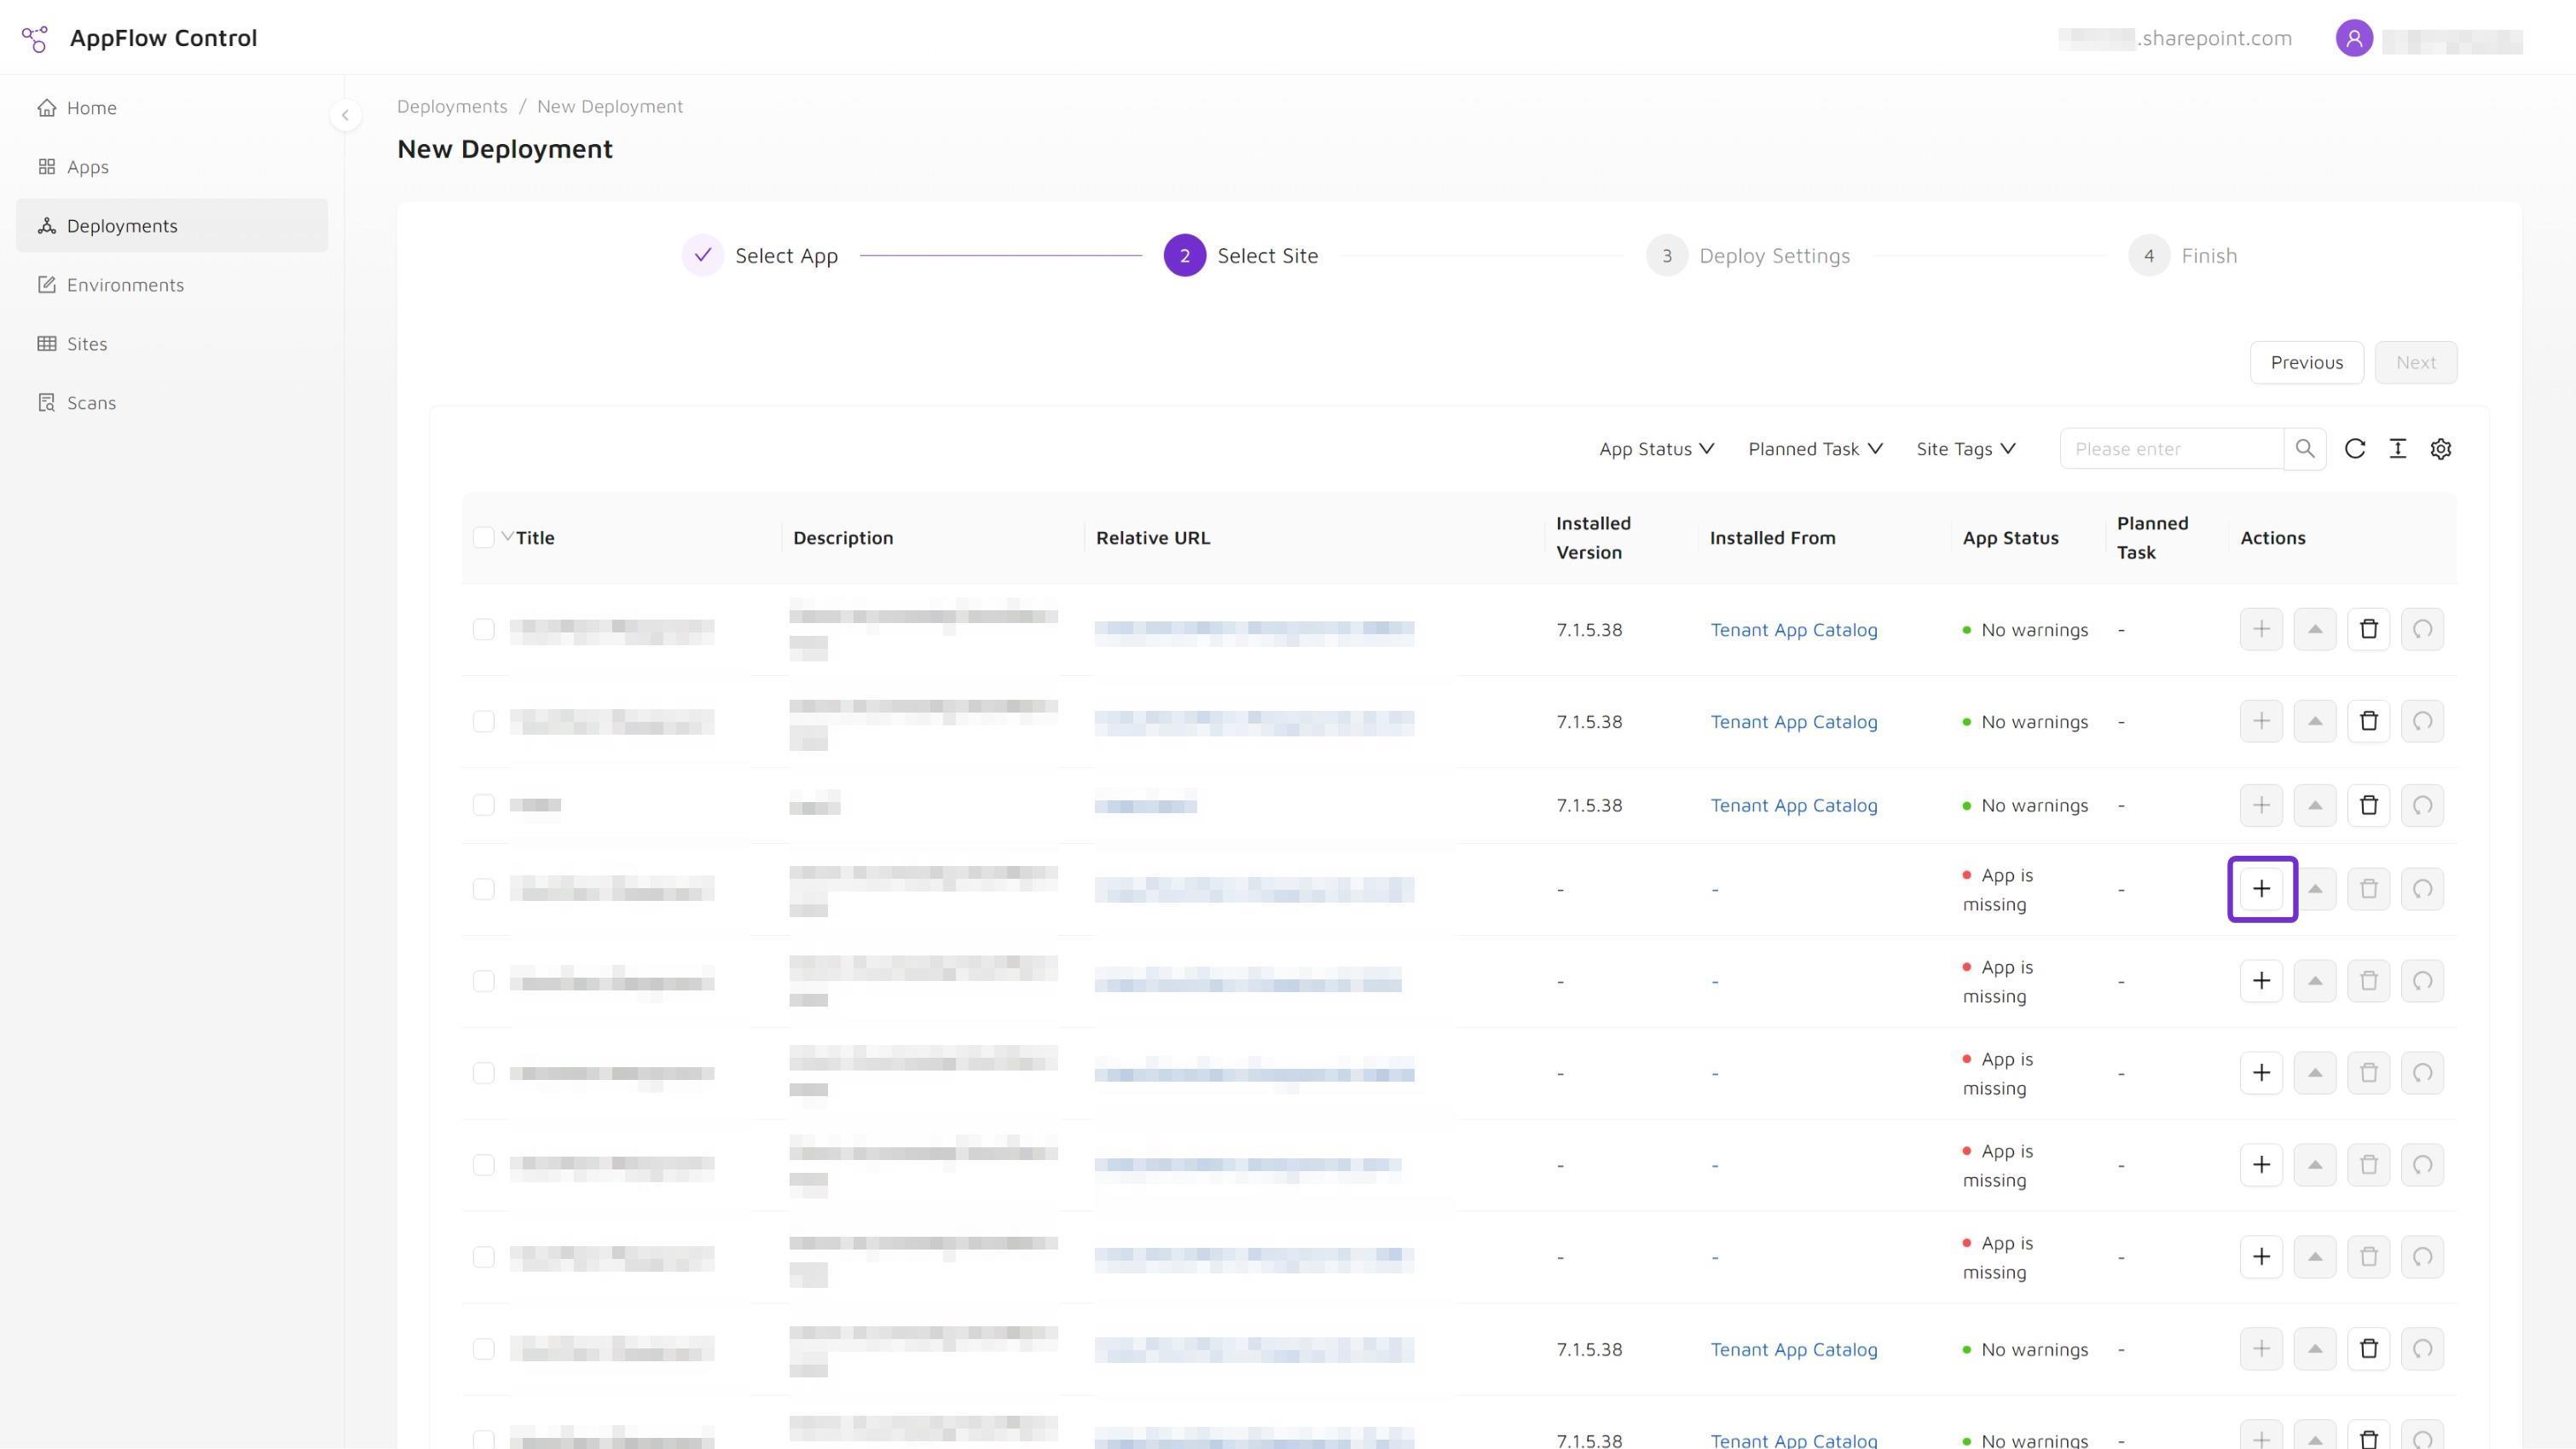Check the third table row checkbox
Image resolution: width=2576 pixels, height=1449 pixels.
pos(483,805)
